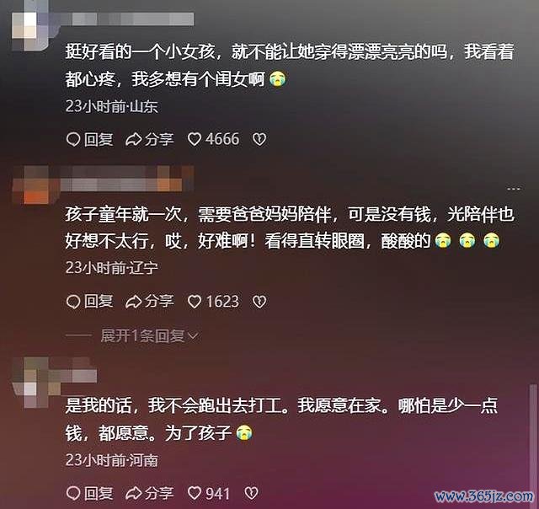Screen dimensions: 539x509
Task: Dislike the Shandong comment with broken heart
Action: click(259, 140)
